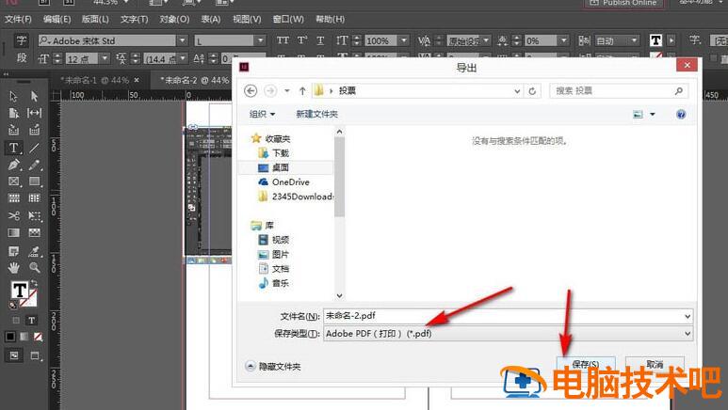Select the Page tool
The width and height of the screenshot is (728, 410).
(x=13, y=113)
